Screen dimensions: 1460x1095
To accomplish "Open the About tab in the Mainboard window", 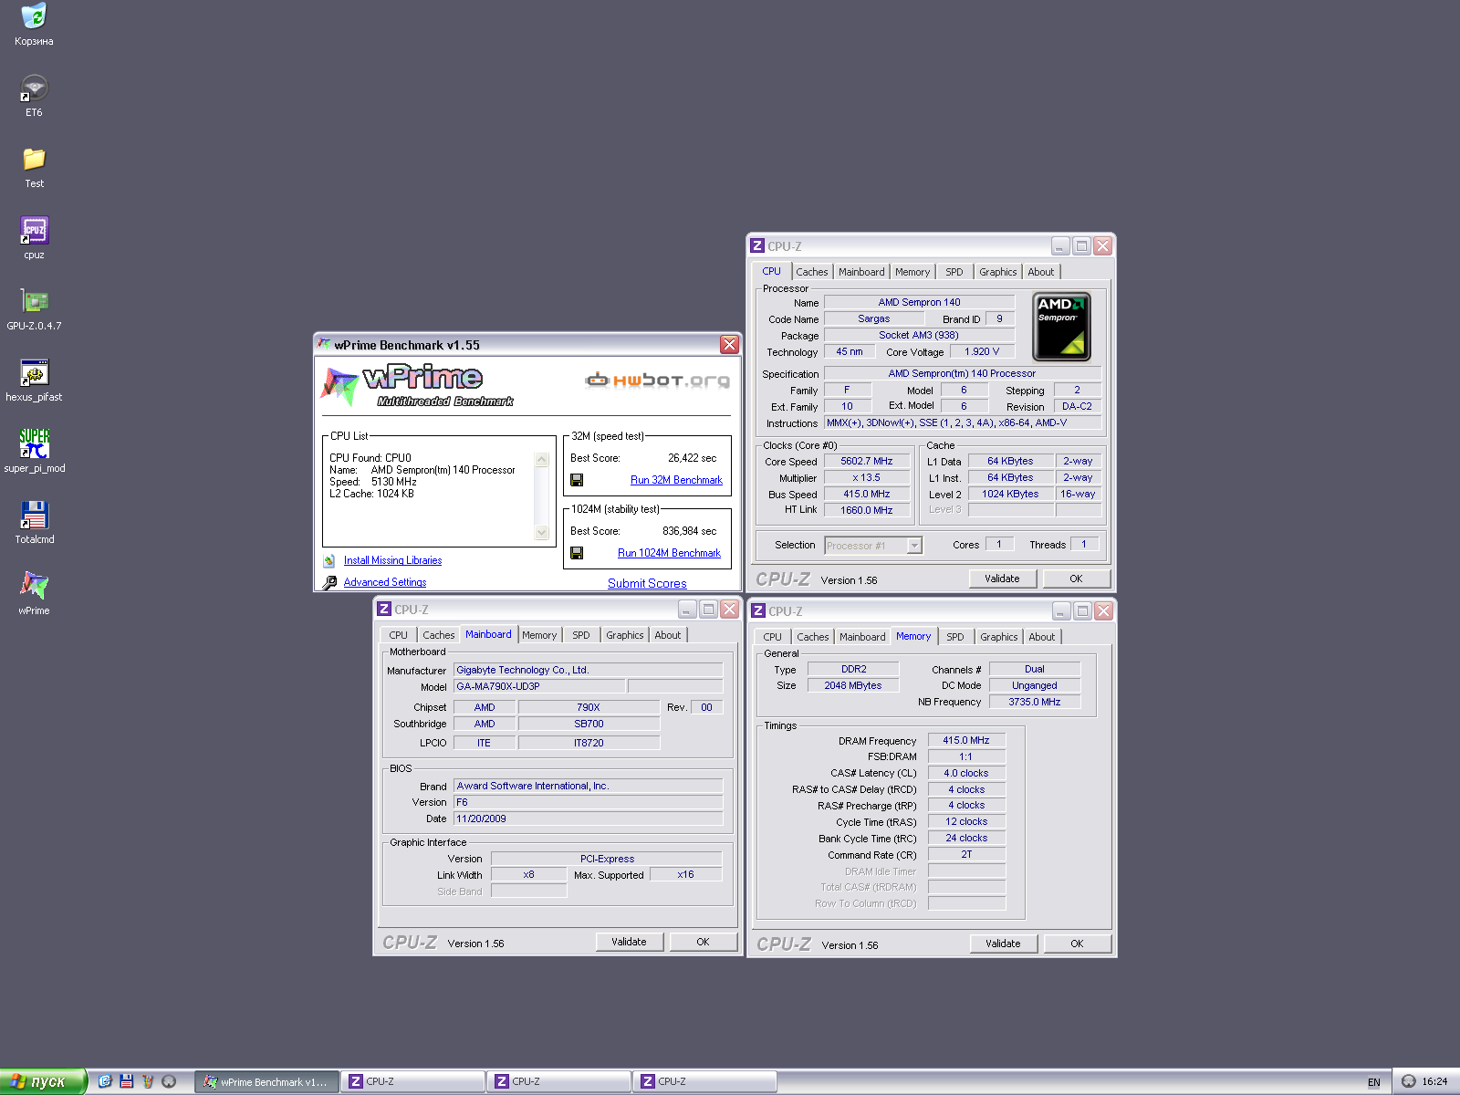I will [667, 635].
